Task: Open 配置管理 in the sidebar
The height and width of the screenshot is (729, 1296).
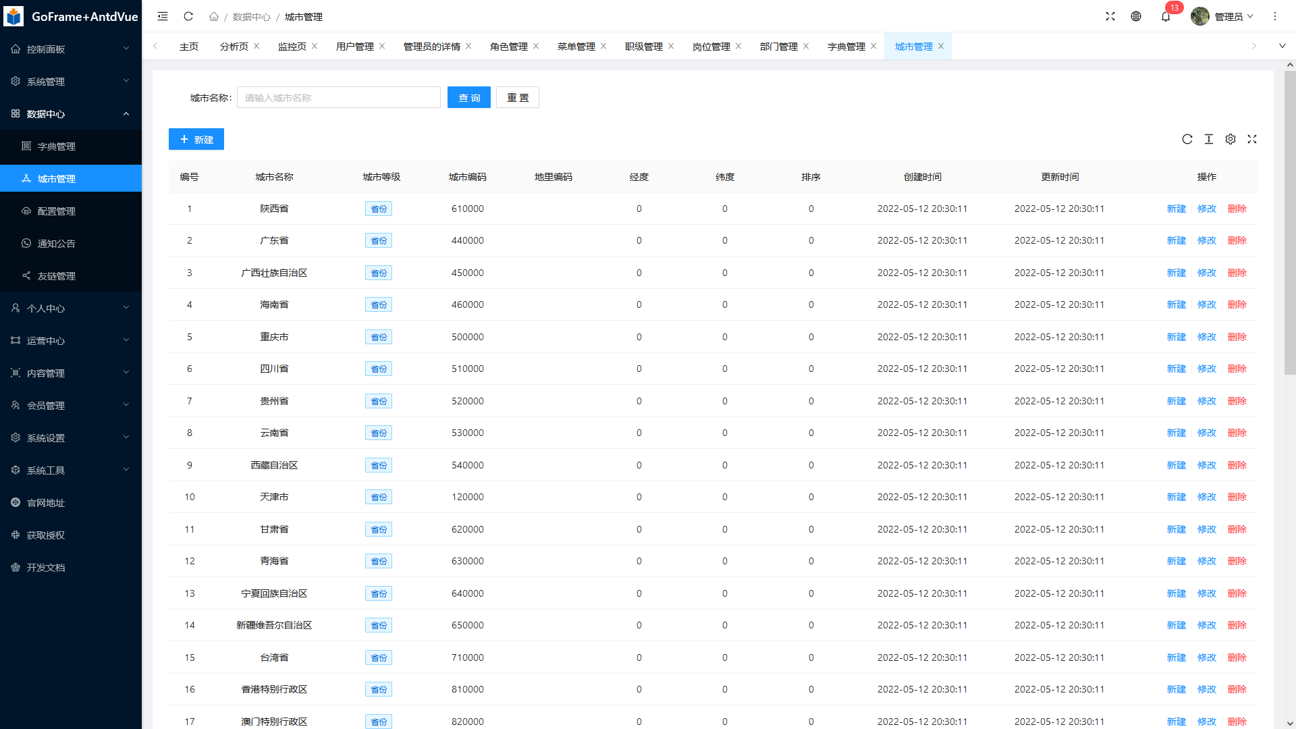Action: click(x=57, y=211)
